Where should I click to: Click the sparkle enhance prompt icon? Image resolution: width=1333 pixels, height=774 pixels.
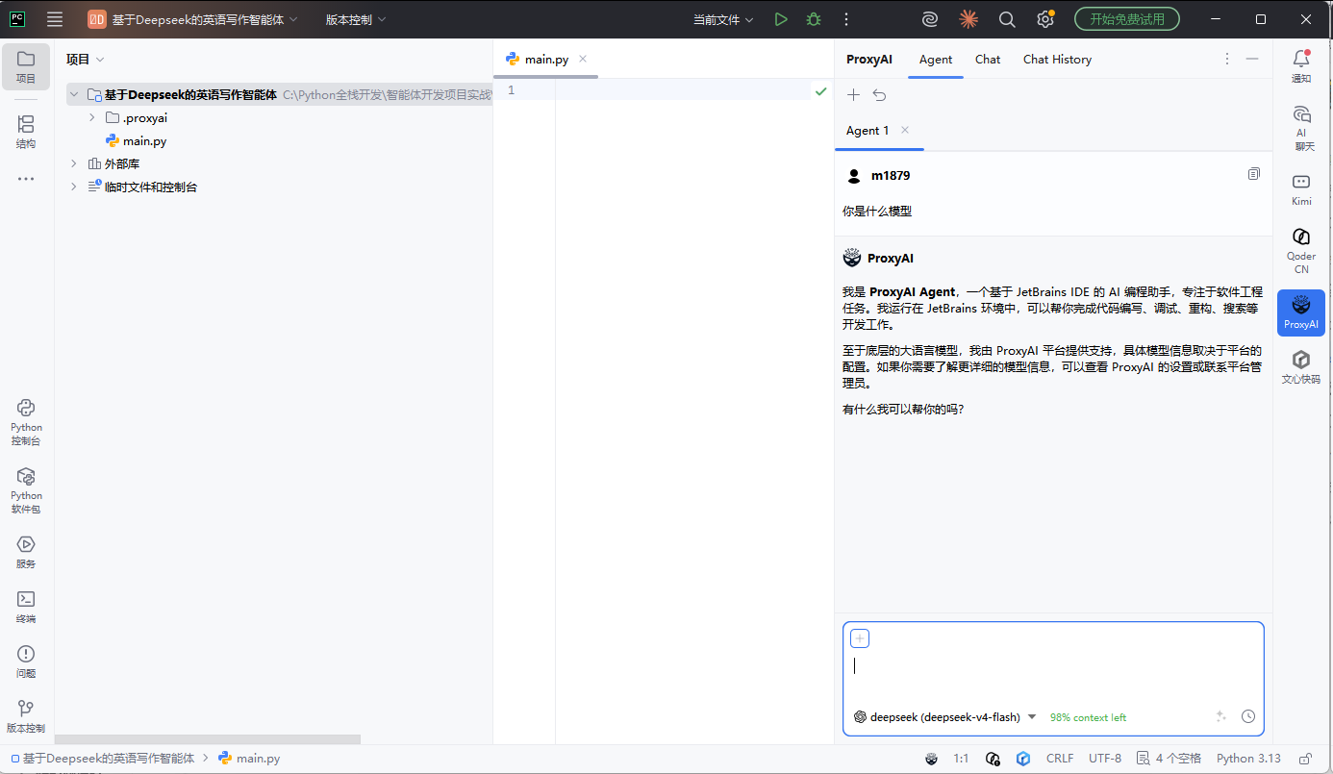(1221, 716)
